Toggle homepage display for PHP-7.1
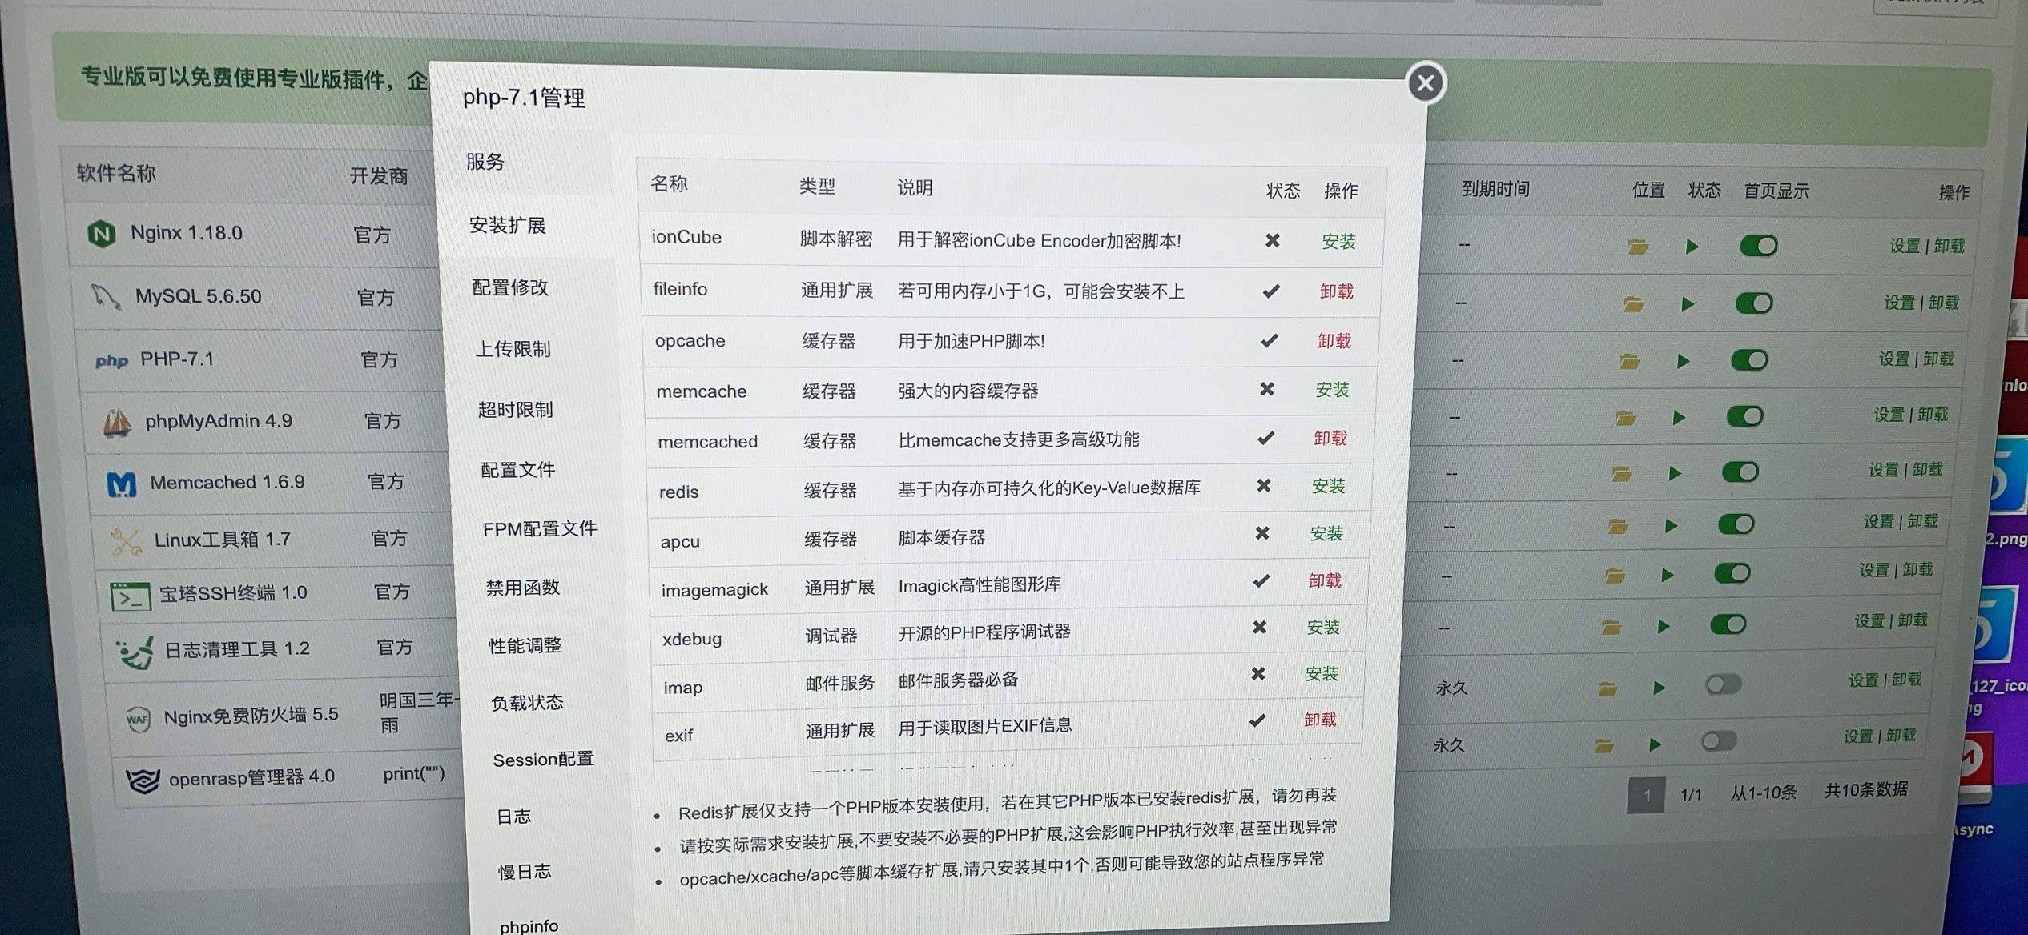Image resolution: width=2028 pixels, height=935 pixels. point(1749,360)
